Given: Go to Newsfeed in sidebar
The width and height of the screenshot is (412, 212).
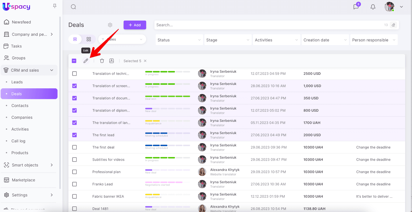Looking at the screenshot, I should pos(21,22).
